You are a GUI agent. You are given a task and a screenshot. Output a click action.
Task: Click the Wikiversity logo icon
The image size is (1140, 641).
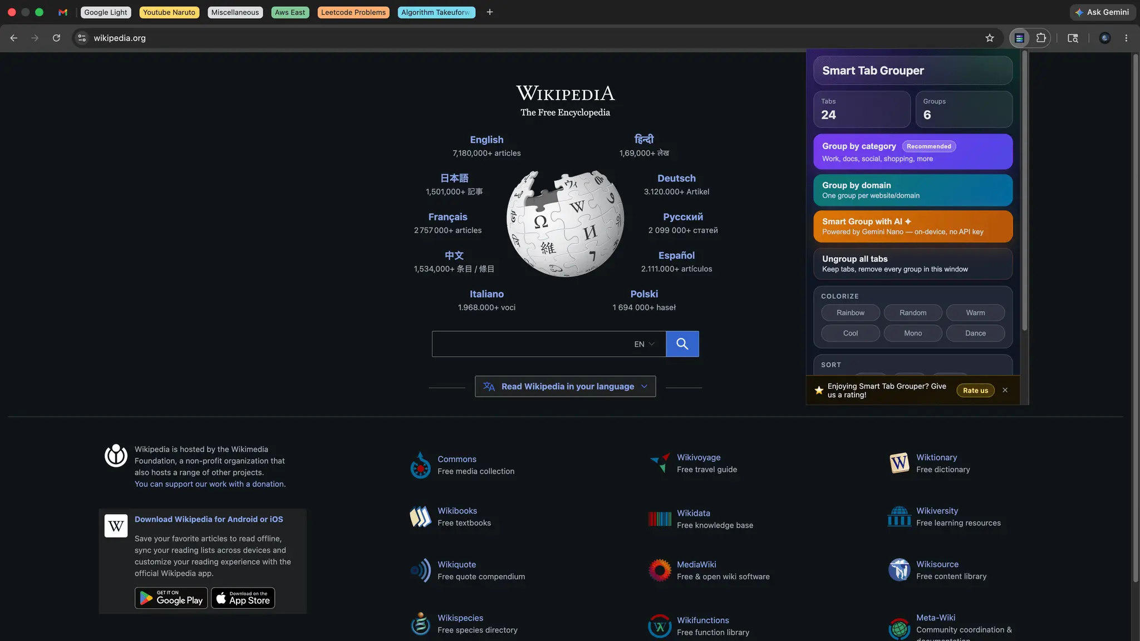tap(899, 516)
